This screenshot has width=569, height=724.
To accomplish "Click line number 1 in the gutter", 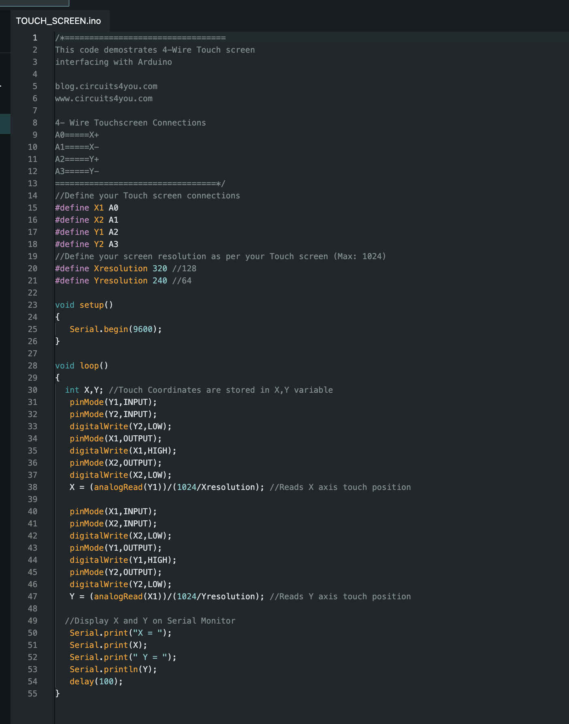I will pos(35,38).
